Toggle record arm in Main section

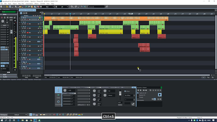pos(2,18)
